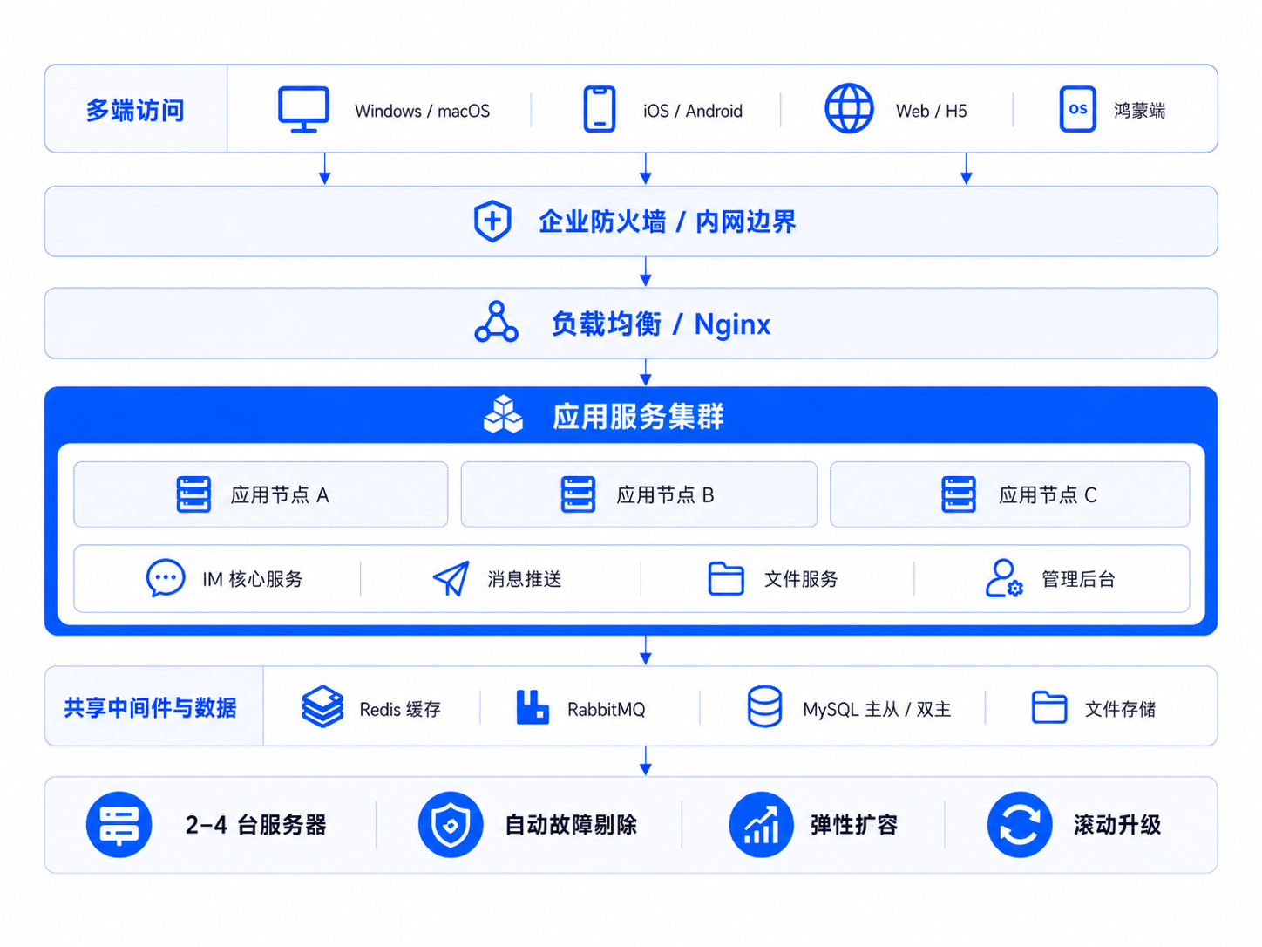Click the stacked layers icon for Redis 缓存
This screenshot has width=1262, height=947.
point(322,706)
